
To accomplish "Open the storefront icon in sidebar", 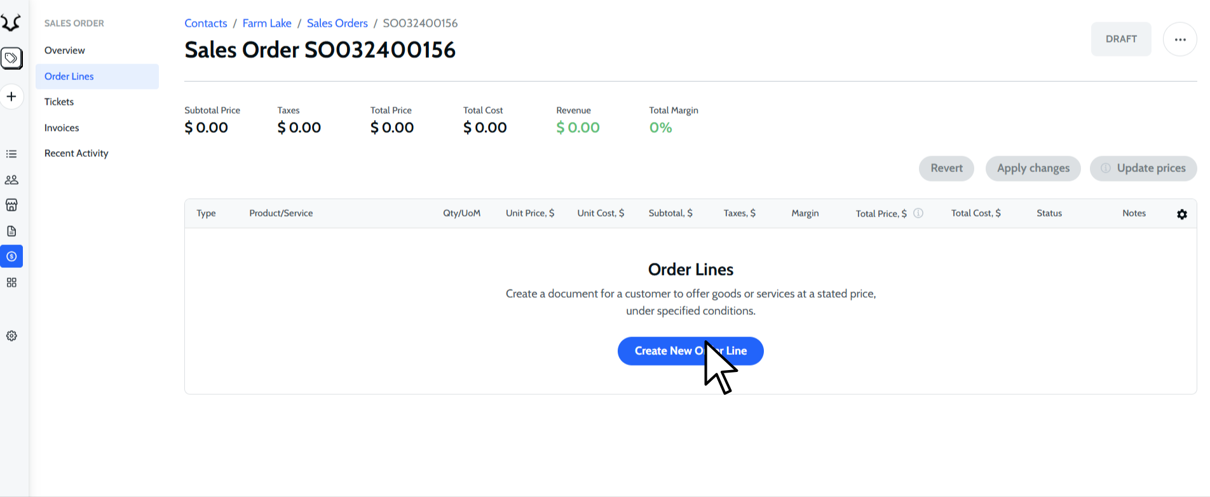I will 11,205.
